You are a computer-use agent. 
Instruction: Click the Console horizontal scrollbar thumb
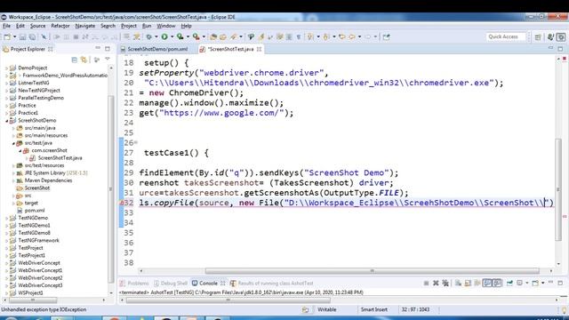click(x=228, y=300)
